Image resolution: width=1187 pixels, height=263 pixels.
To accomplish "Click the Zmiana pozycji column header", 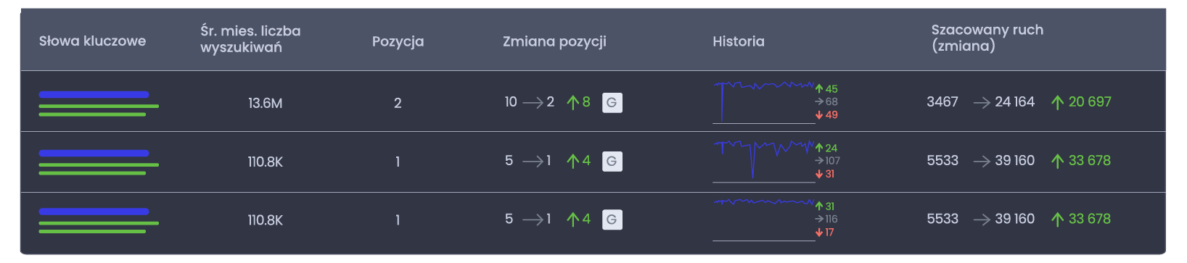I will (x=554, y=41).
